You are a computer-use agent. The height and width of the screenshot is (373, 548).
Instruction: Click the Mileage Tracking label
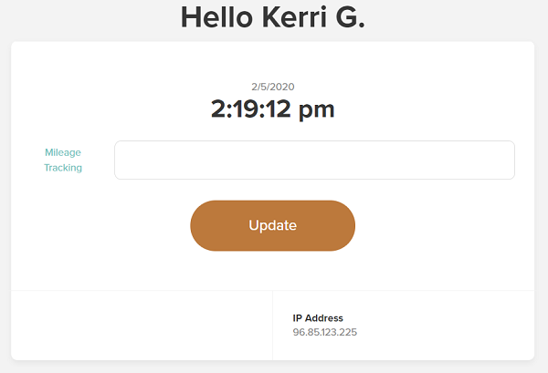[x=63, y=160]
